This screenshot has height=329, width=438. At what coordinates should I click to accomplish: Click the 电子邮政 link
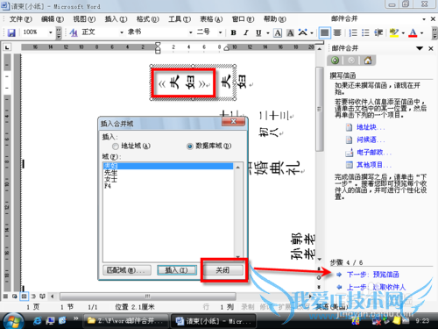pos(373,153)
